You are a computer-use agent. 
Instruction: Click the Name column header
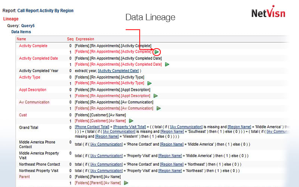[21, 39]
